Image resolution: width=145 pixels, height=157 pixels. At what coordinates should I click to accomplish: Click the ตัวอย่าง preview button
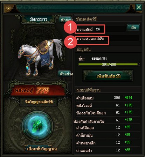click(x=65, y=74)
